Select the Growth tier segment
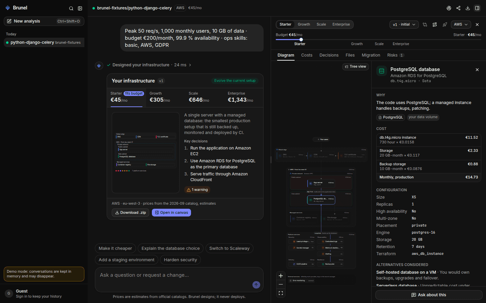This screenshot has height=303, width=486. pyautogui.click(x=304, y=25)
